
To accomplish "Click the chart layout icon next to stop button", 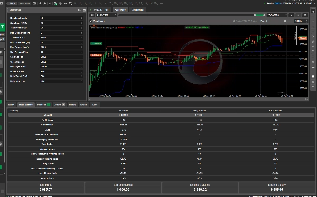I will 305,15.
